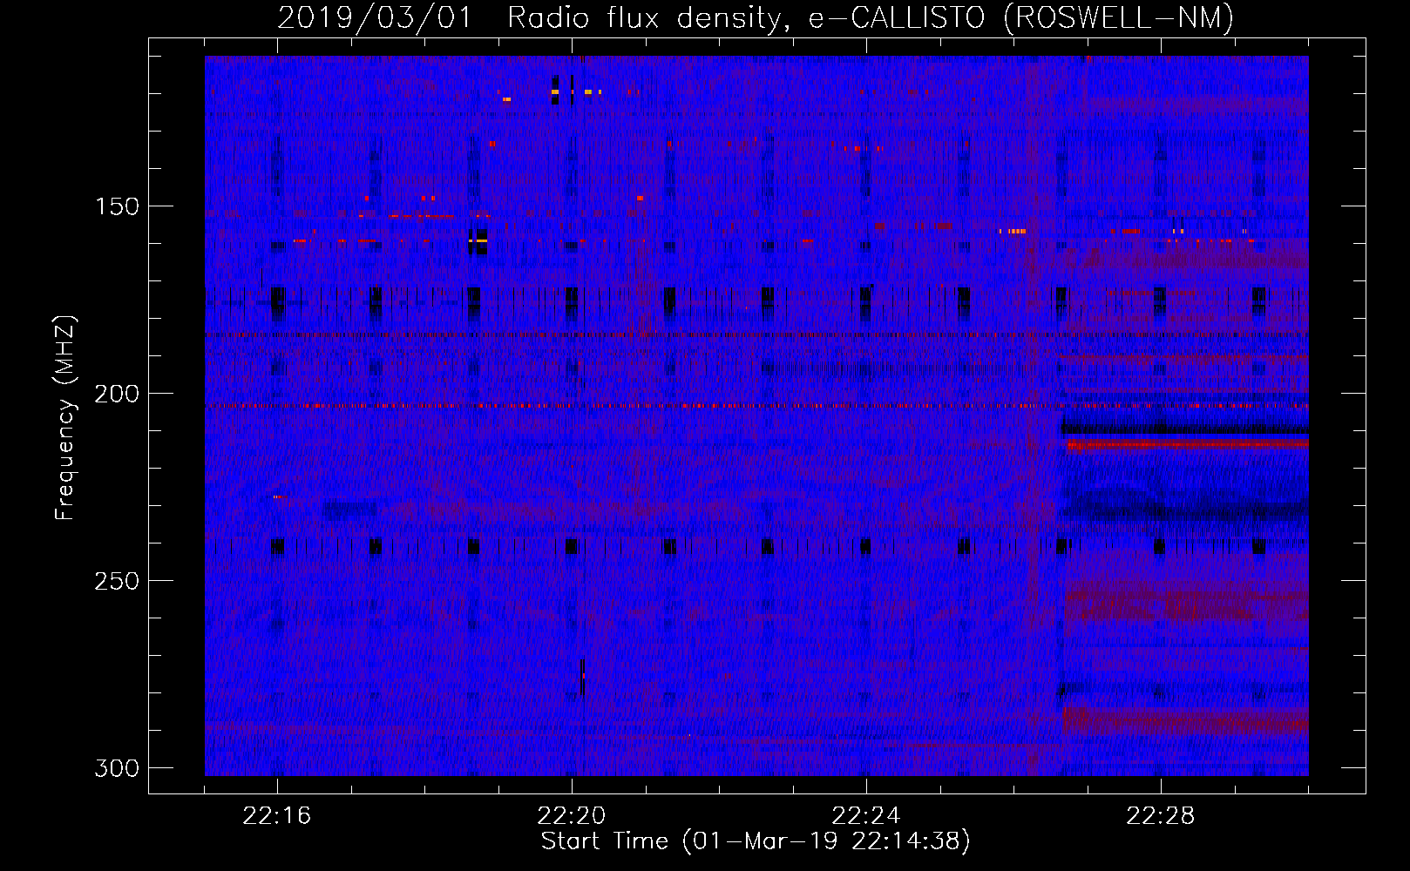The height and width of the screenshot is (871, 1410).
Task: Click the 'Start Time (01-Mar-19 22:14:38)' label
Action: [756, 841]
